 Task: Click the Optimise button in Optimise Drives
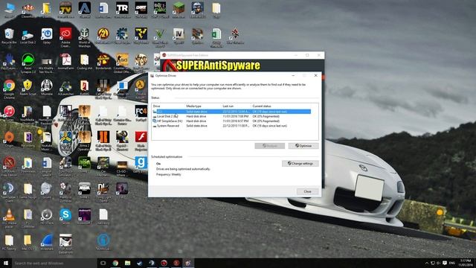(303, 146)
